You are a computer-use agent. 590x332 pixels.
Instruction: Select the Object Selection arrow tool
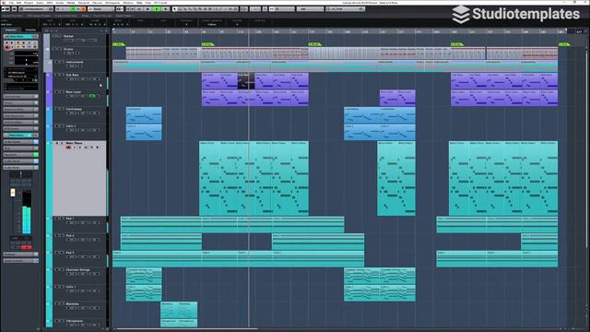click(175, 8)
